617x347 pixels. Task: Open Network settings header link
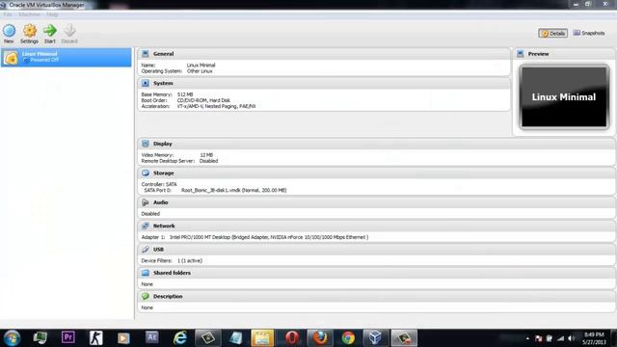(164, 226)
